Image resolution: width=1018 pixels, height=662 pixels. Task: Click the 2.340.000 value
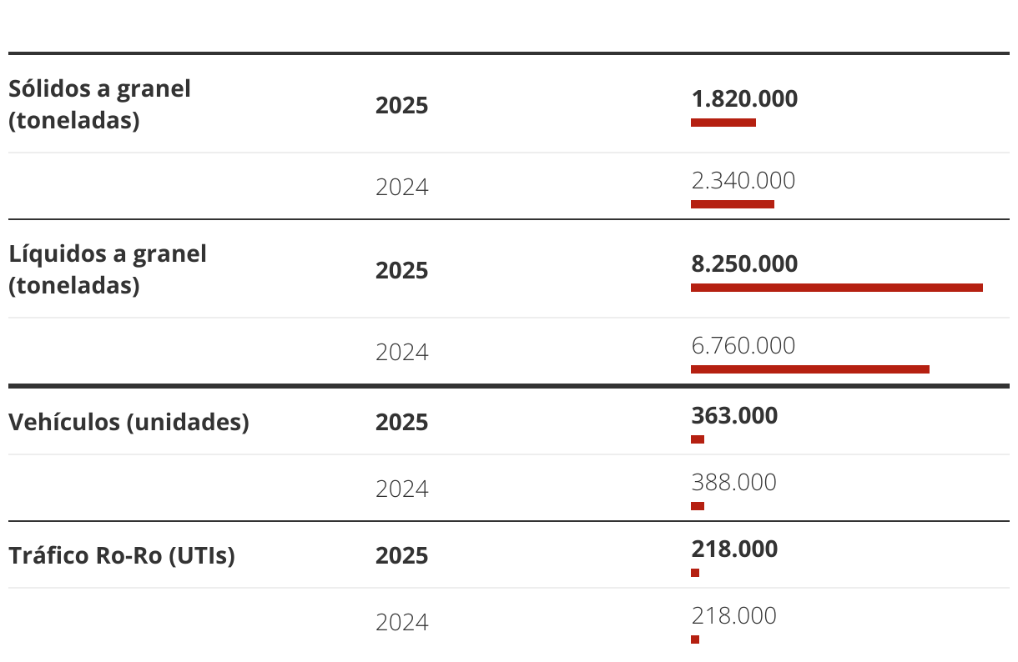pos(743,180)
